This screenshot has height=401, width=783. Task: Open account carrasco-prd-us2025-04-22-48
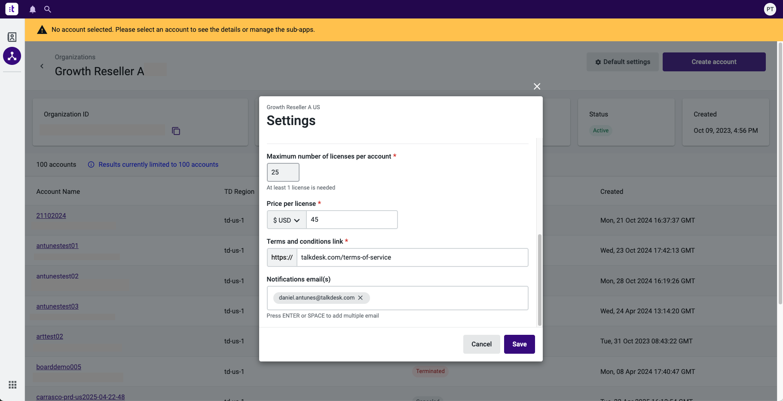click(x=80, y=397)
